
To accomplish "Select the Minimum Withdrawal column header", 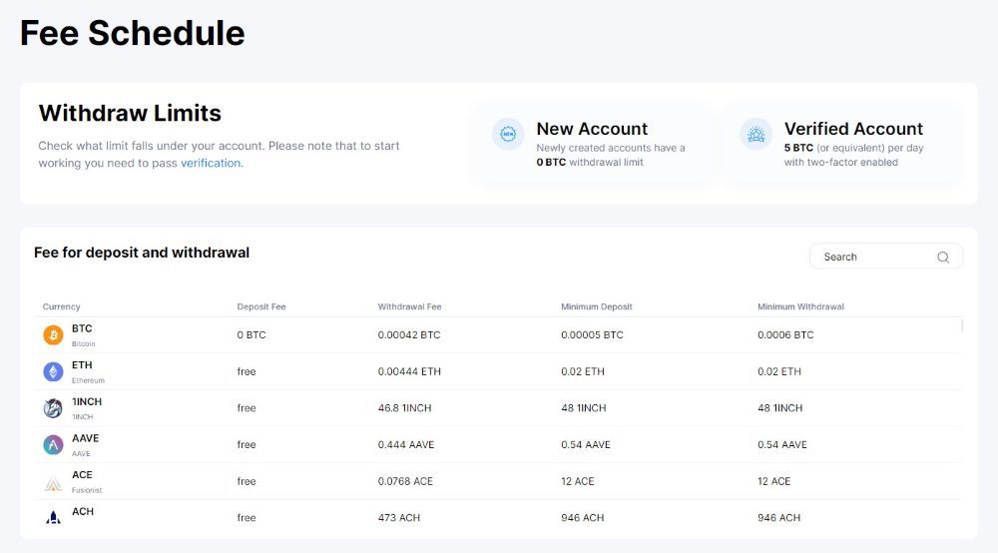I will (x=800, y=306).
